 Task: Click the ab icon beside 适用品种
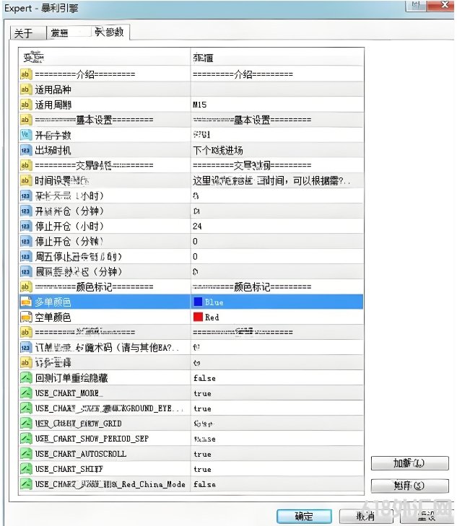pyautogui.click(x=25, y=89)
